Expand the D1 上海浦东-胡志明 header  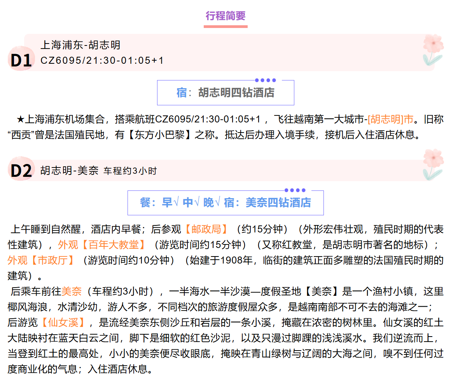tap(80, 45)
